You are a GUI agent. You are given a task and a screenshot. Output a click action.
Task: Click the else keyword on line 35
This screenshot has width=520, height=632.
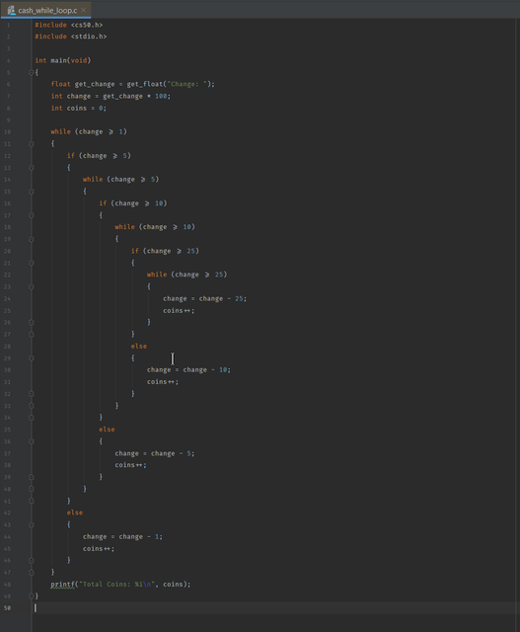pyautogui.click(x=107, y=430)
